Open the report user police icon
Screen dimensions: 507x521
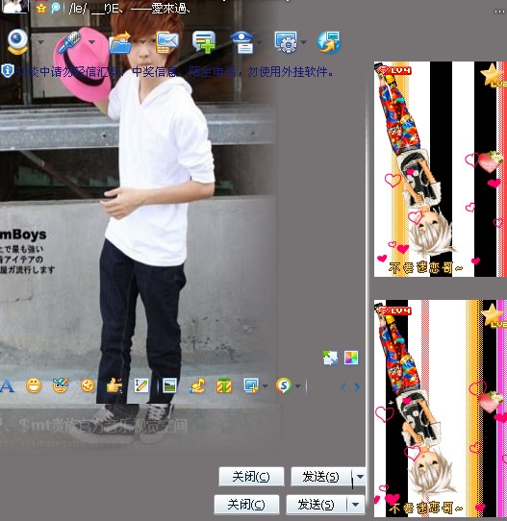coord(242,42)
